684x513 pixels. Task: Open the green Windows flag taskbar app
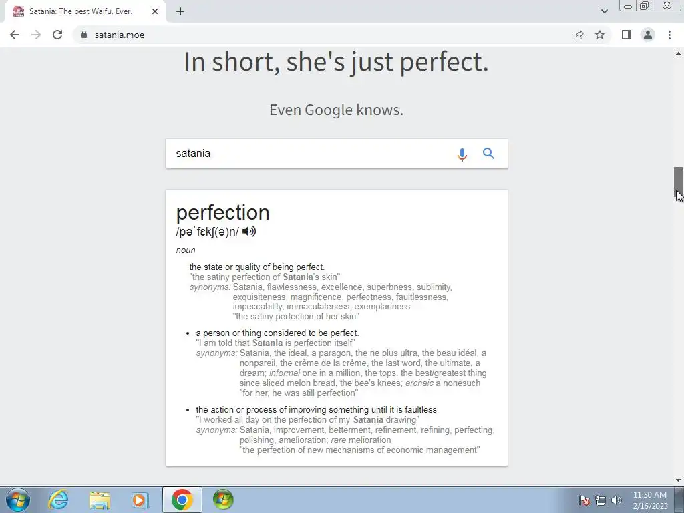pyautogui.click(x=223, y=500)
